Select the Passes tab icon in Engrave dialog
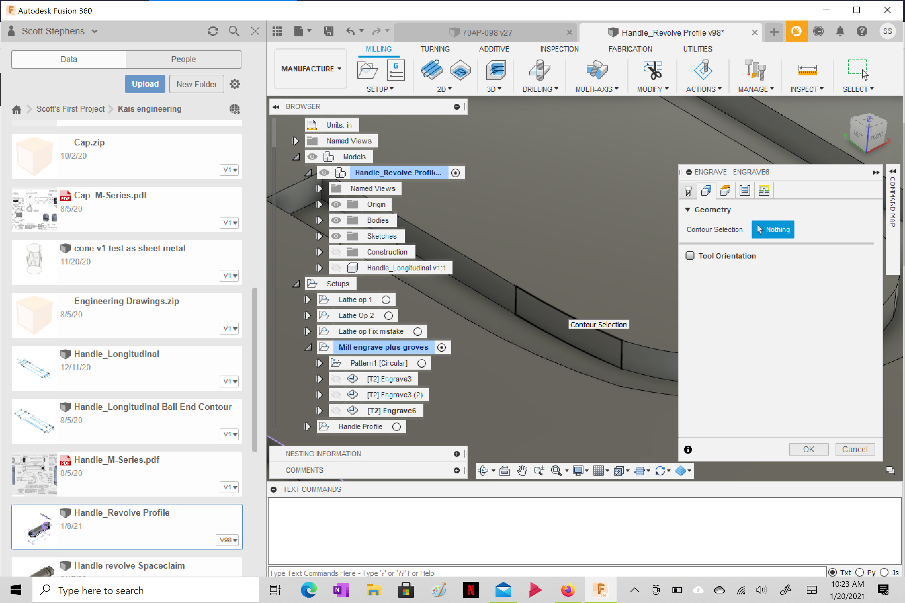This screenshot has height=603, width=905. click(745, 190)
